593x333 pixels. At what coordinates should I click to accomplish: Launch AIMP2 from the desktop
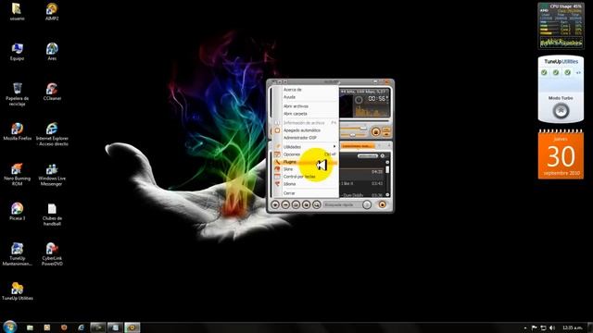[52, 11]
